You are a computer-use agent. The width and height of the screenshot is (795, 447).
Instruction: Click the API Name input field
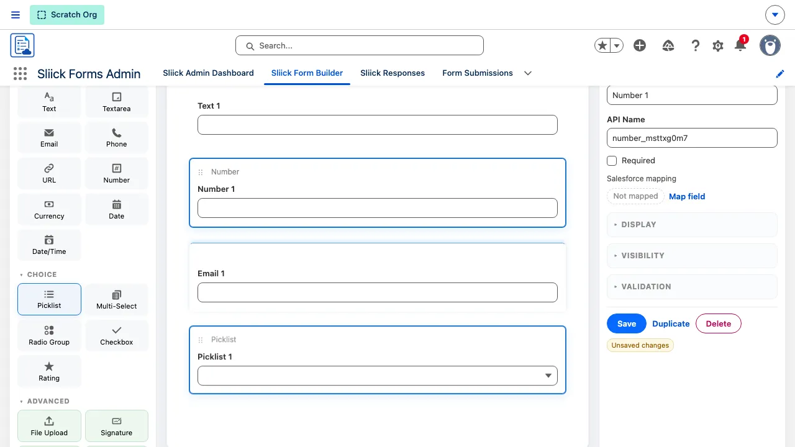[x=692, y=138]
